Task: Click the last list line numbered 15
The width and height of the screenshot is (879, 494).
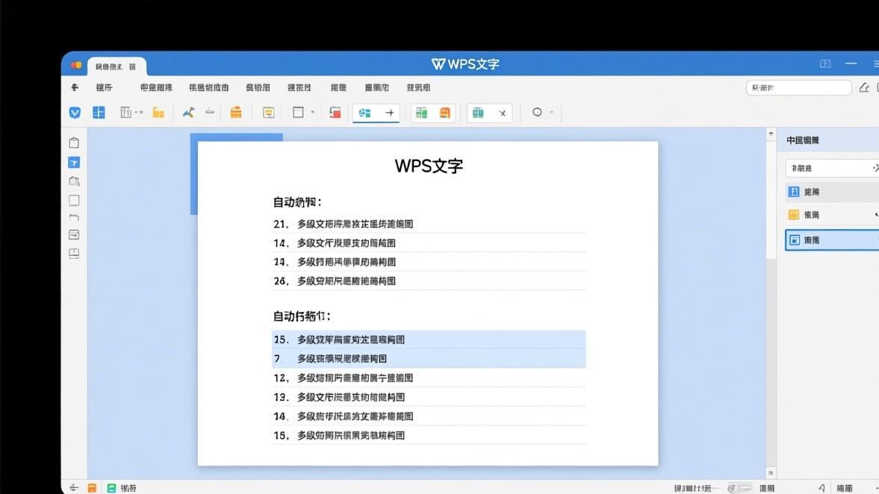Action: [429, 435]
